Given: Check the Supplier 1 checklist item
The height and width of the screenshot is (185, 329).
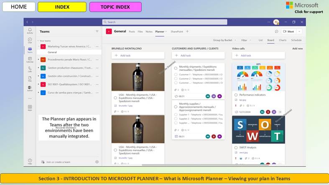Looking at the screenshot, I should 176,114.
